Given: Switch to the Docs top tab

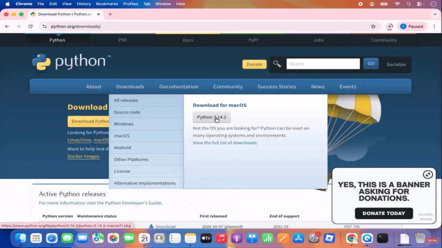Looking at the screenshot, I should coord(188,40).
